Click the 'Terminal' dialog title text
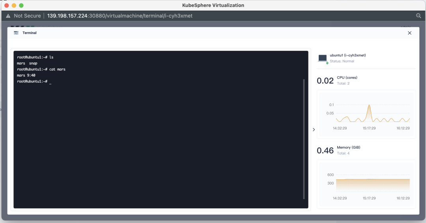The image size is (426, 223). click(29, 33)
